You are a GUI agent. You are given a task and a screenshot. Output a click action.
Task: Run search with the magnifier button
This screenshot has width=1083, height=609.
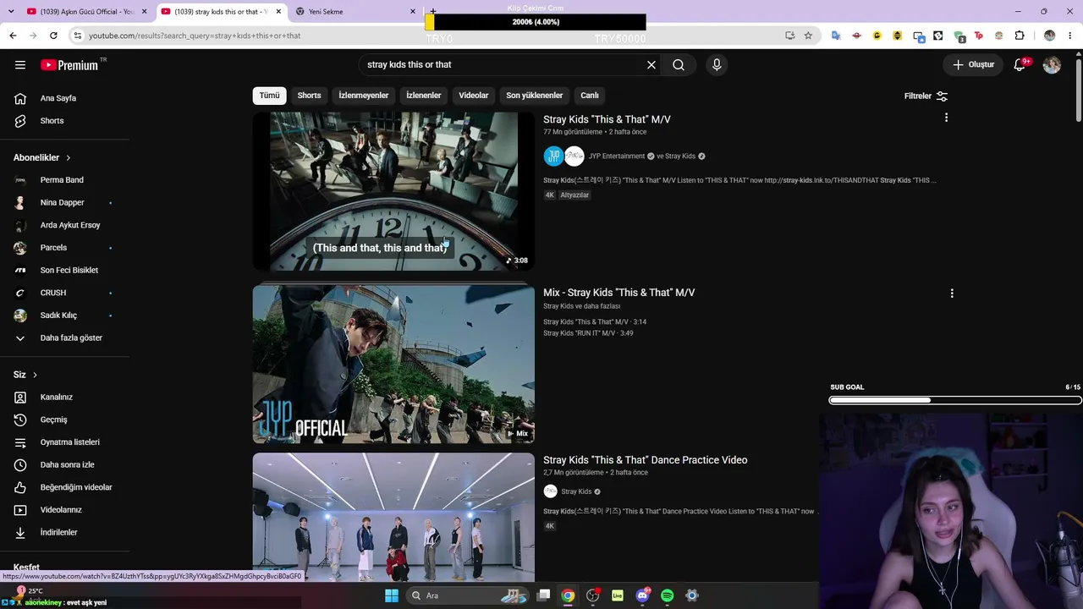pyautogui.click(x=679, y=64)
